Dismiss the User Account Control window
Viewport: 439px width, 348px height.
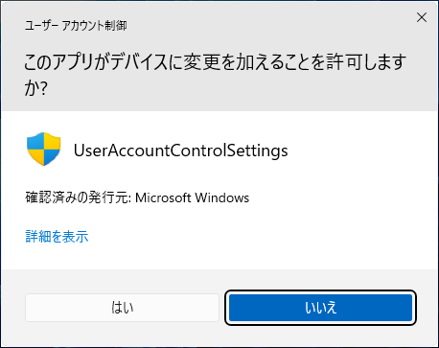tap(422, 17)
